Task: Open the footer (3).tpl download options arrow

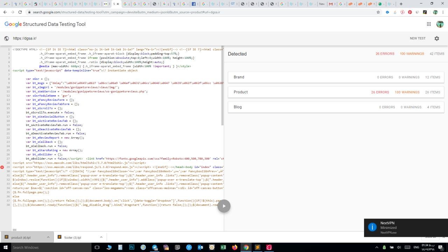Action: click(101, 237)
